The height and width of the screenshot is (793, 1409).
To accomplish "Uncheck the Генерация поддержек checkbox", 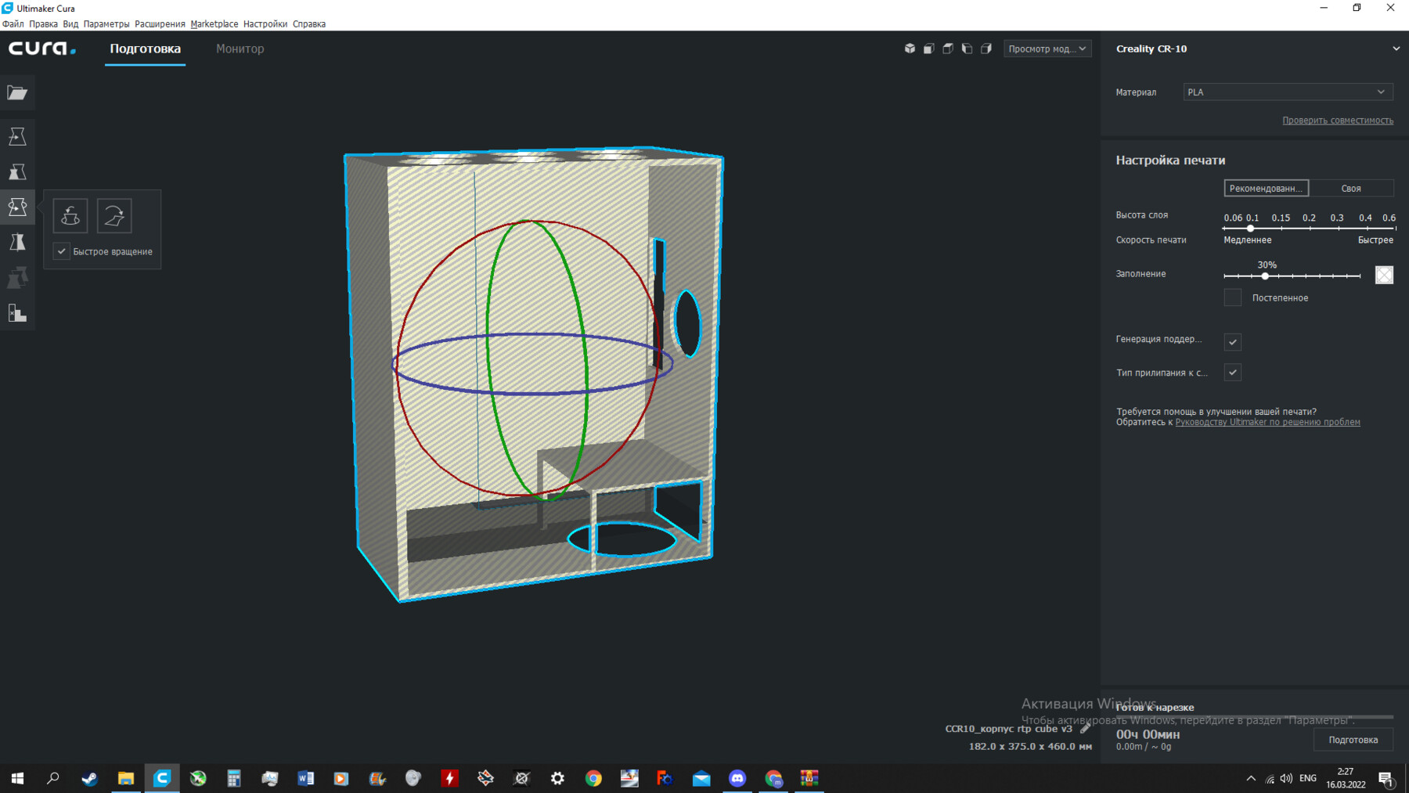I will click(1232, 342).
